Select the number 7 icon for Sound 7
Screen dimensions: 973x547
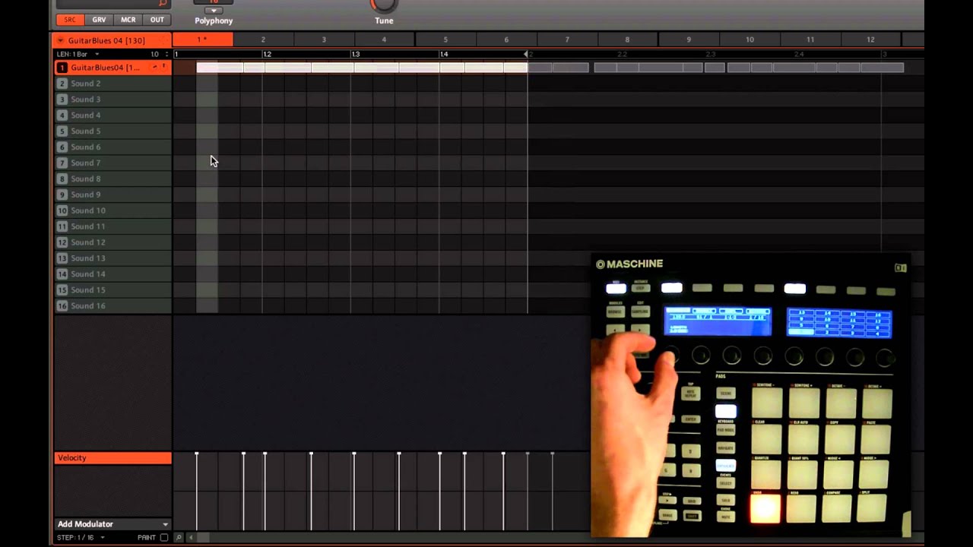[62, 163]
